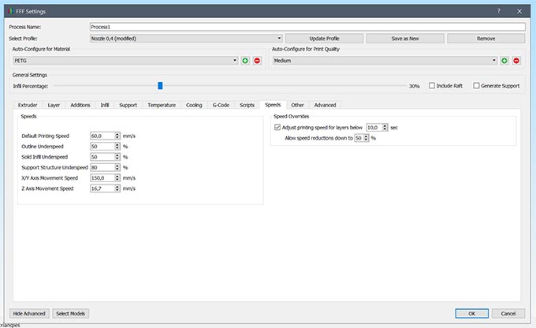Enable the Generate Support checkbox
This screenshot has width=536, height=328.
pos(476,85)
